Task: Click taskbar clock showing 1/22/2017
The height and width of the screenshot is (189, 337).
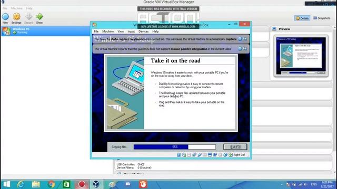Action: 327,184
